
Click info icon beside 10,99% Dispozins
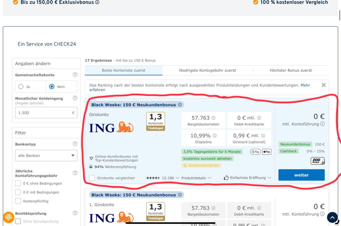pyautogui.click(x=214, y=136)
